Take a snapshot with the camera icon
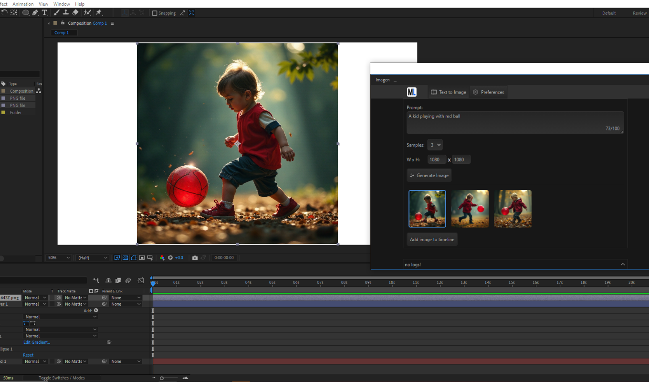This screenshot has width=649, height=382. (x=195, y=257)
